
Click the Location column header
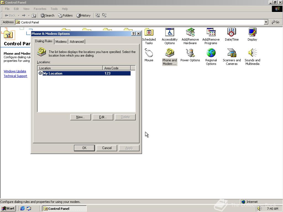pyautogui.click(x=70, y=68)
